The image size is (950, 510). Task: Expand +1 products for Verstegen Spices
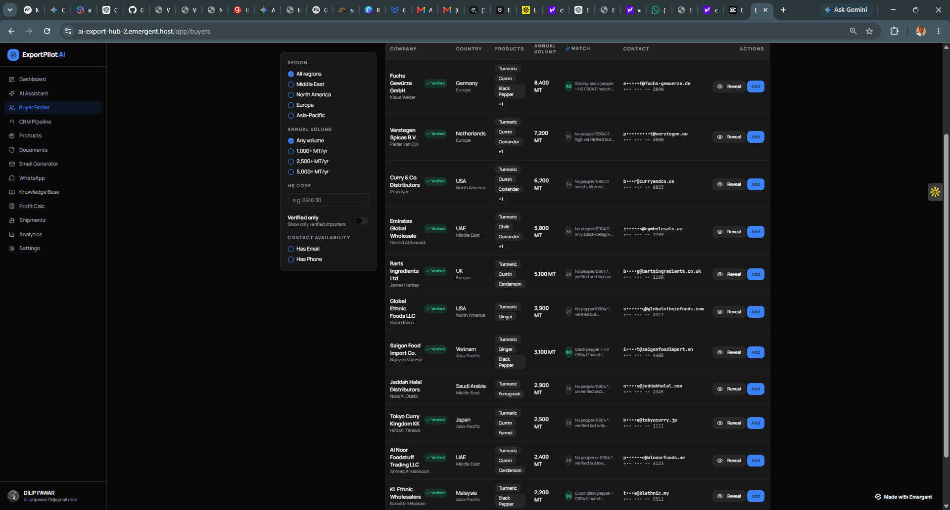(x=501, y=152)
